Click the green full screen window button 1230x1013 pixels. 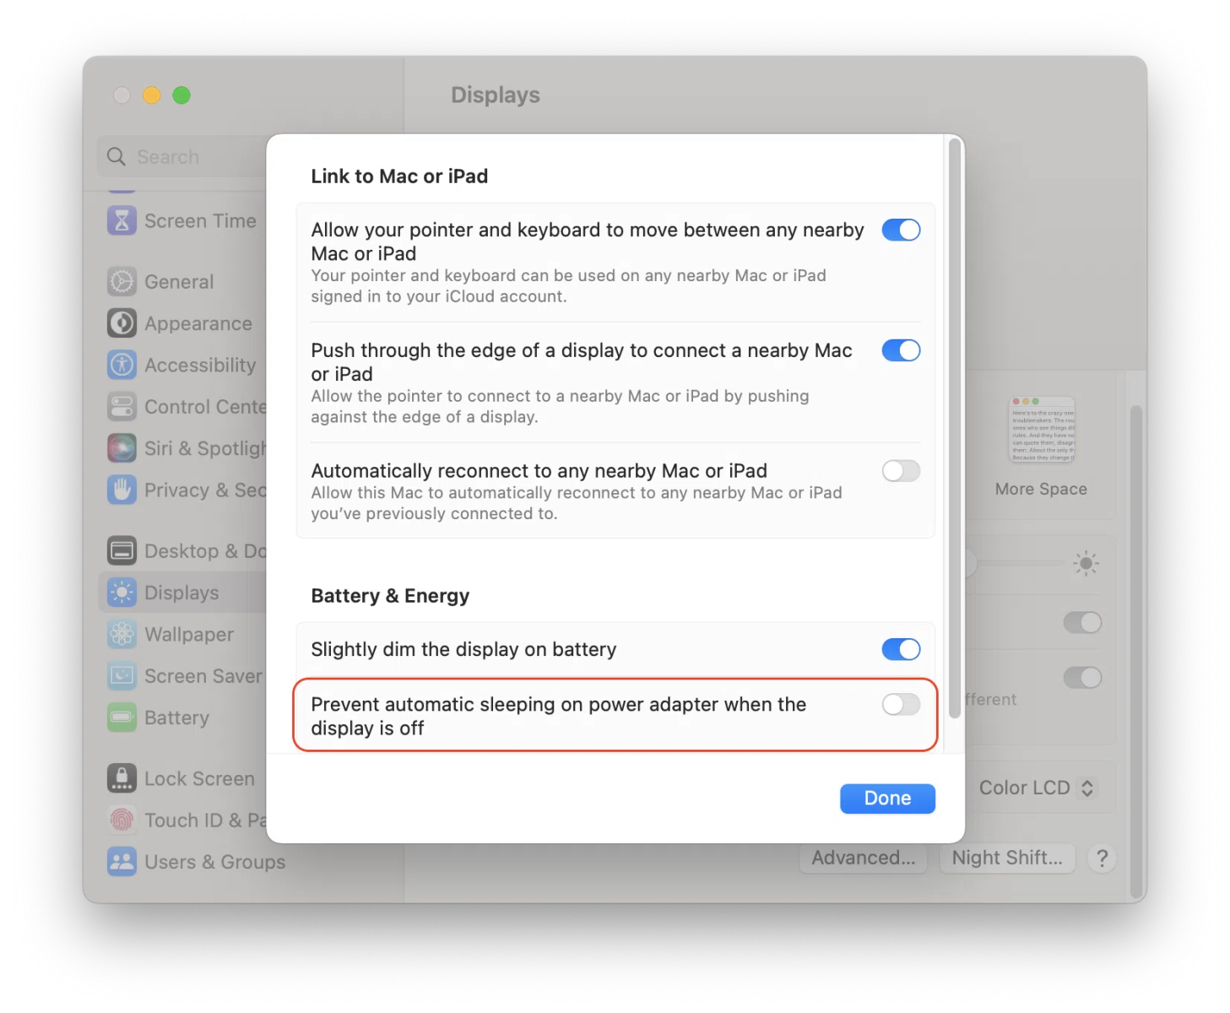[182, 95]
